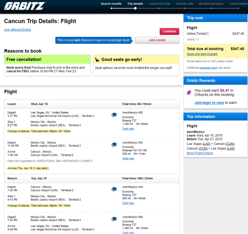248x234 pixels.
Task: Open Seat map for AeroMexico 444
Action: 128,203
